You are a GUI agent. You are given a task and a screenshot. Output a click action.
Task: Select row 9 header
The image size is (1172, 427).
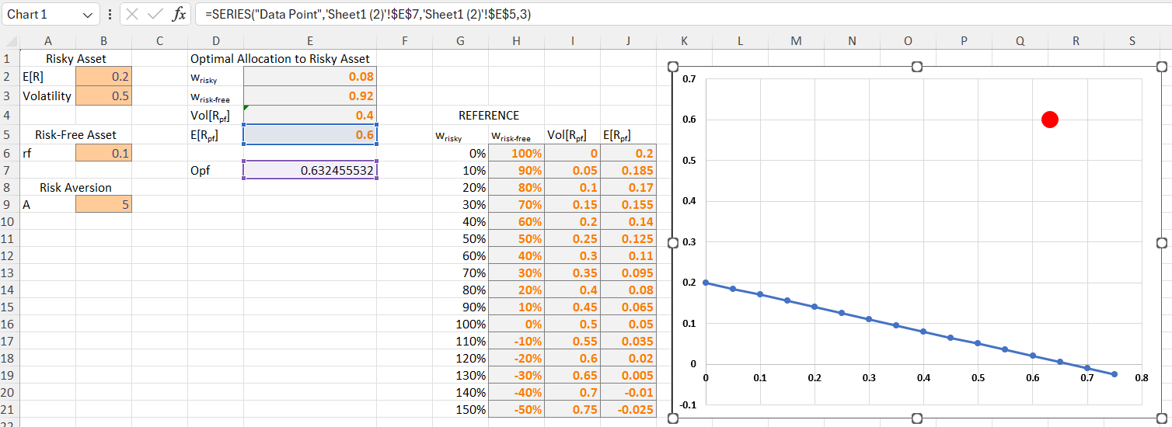[x=9, y=204]
